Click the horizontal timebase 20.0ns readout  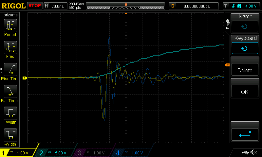click(58, 6)
